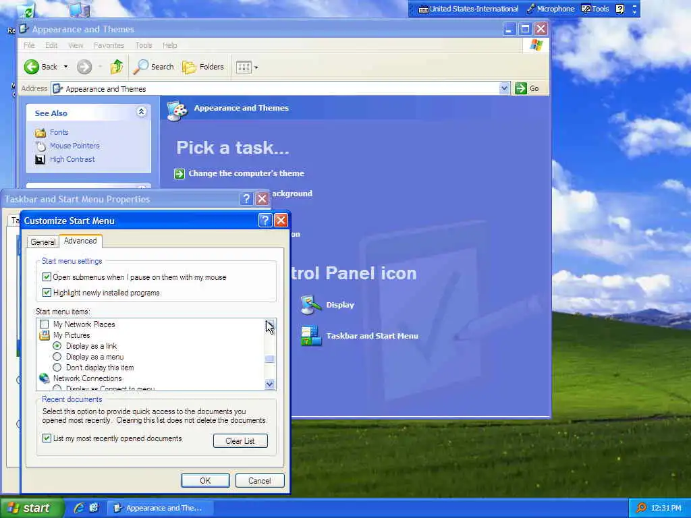Click OK in Customize Start Menu
The width and height of the screenshot is (691, 518).
[205, 480]
